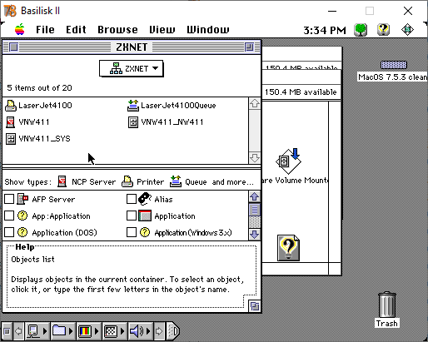The image size is (428, 342).
Task: Click the '5 items out of 20' text
Action: [x=39, y=88]
